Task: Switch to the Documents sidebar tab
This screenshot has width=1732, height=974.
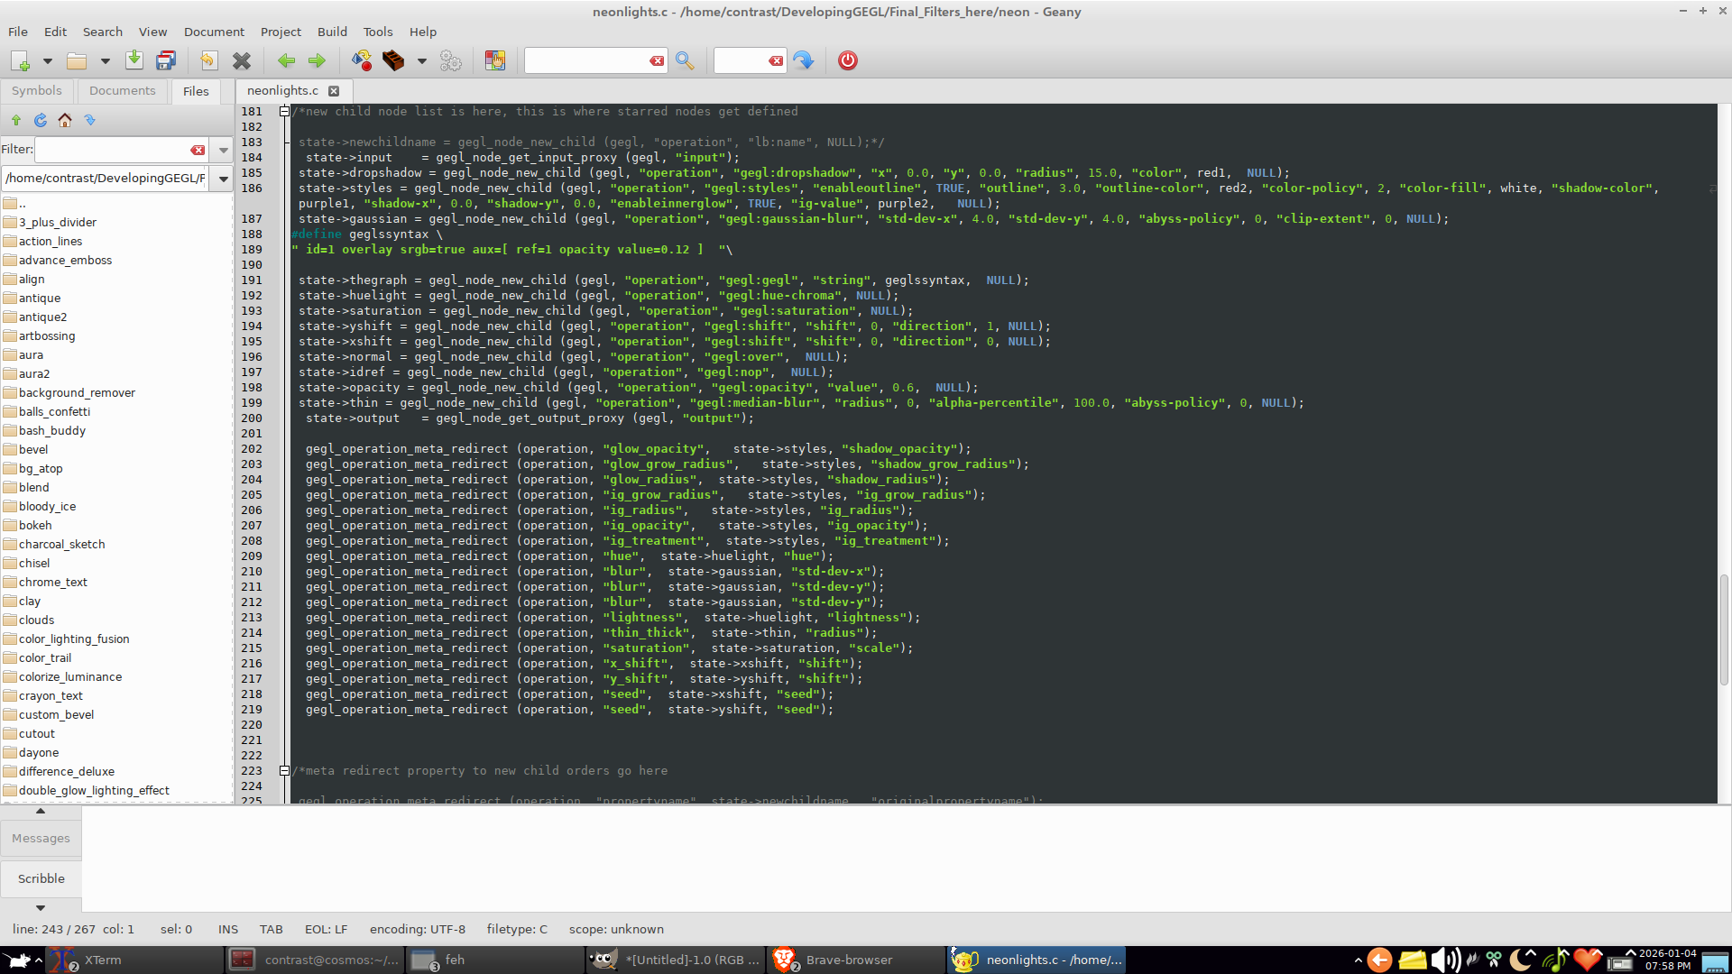Action: click(123, 90)
